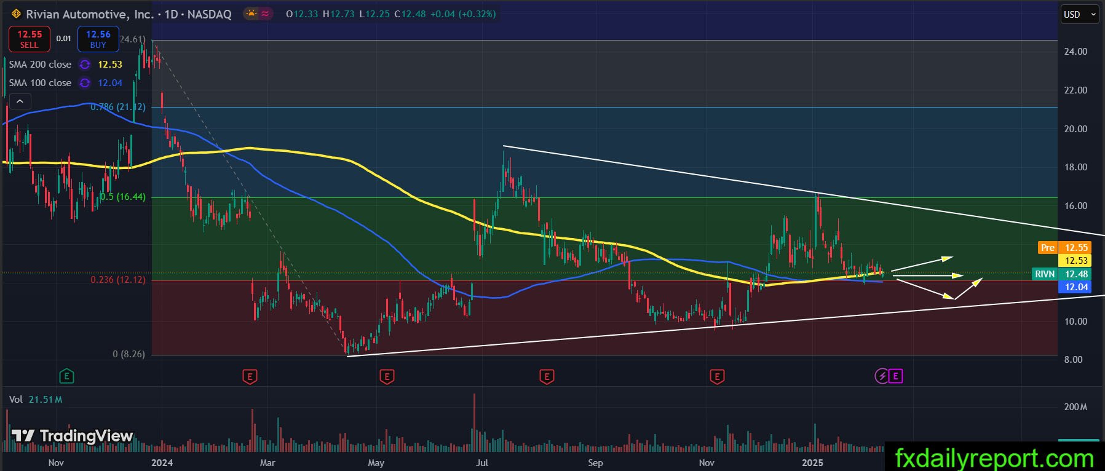Click the purple circular icon beside SMA 200 close
Screen dimensions: 1105x471
85,65
